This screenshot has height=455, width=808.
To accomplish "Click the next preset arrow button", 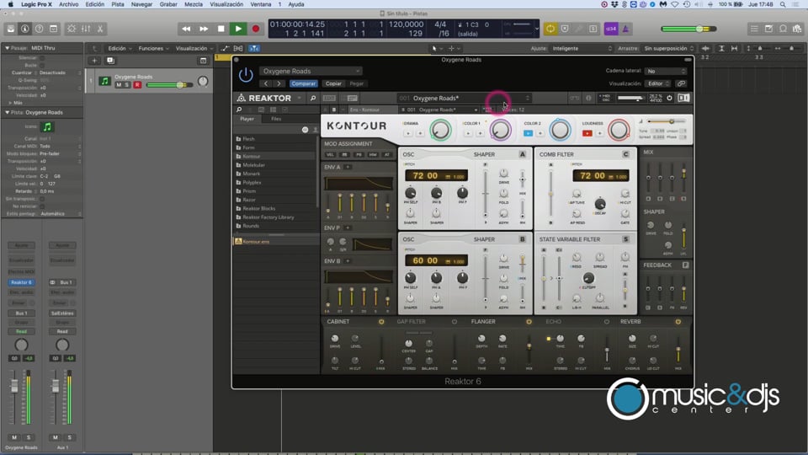I will click(279, 83).
